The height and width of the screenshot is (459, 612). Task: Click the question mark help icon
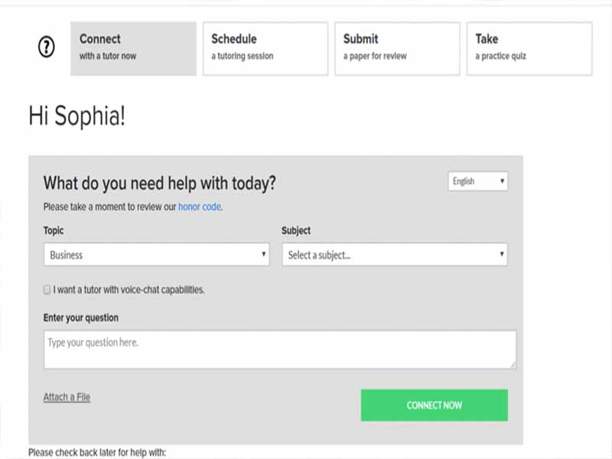point(47,48)
